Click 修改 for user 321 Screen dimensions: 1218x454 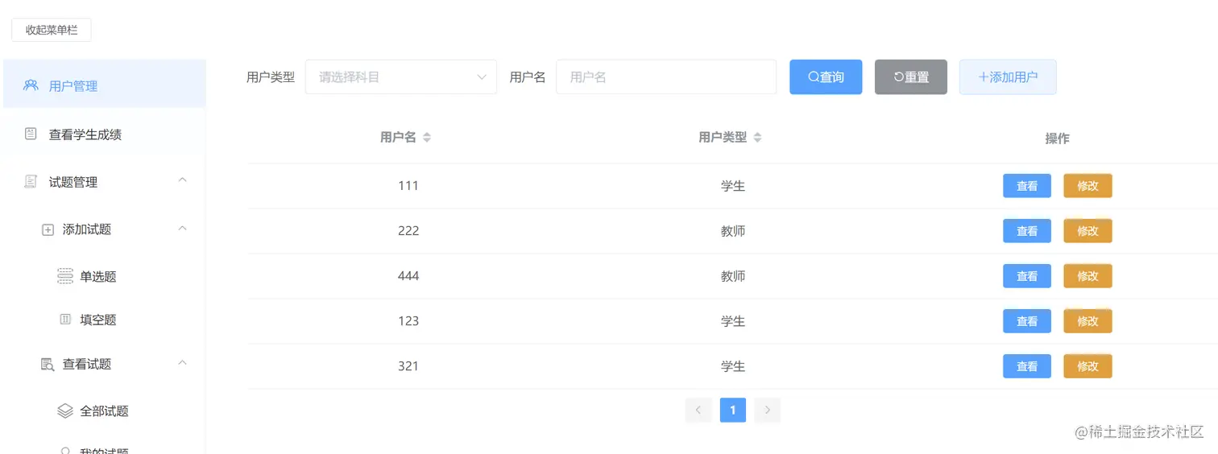(x=1088, y=366)
